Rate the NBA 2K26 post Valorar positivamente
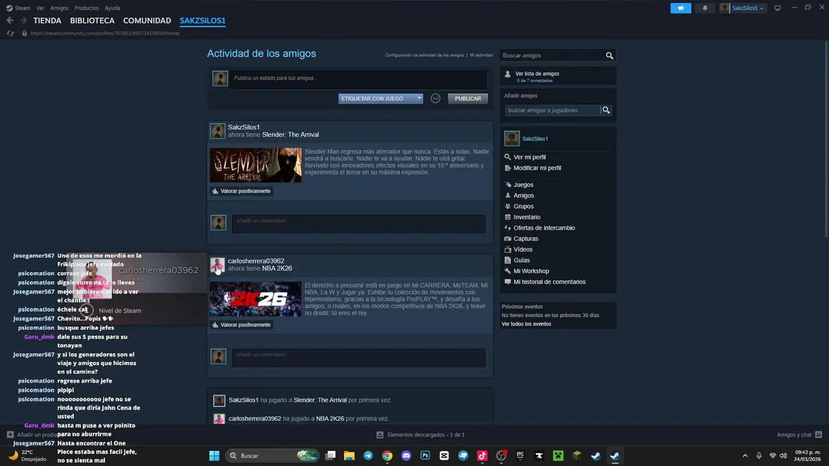Viewport: 829px width, 466px height. click(x=242, y=325)
